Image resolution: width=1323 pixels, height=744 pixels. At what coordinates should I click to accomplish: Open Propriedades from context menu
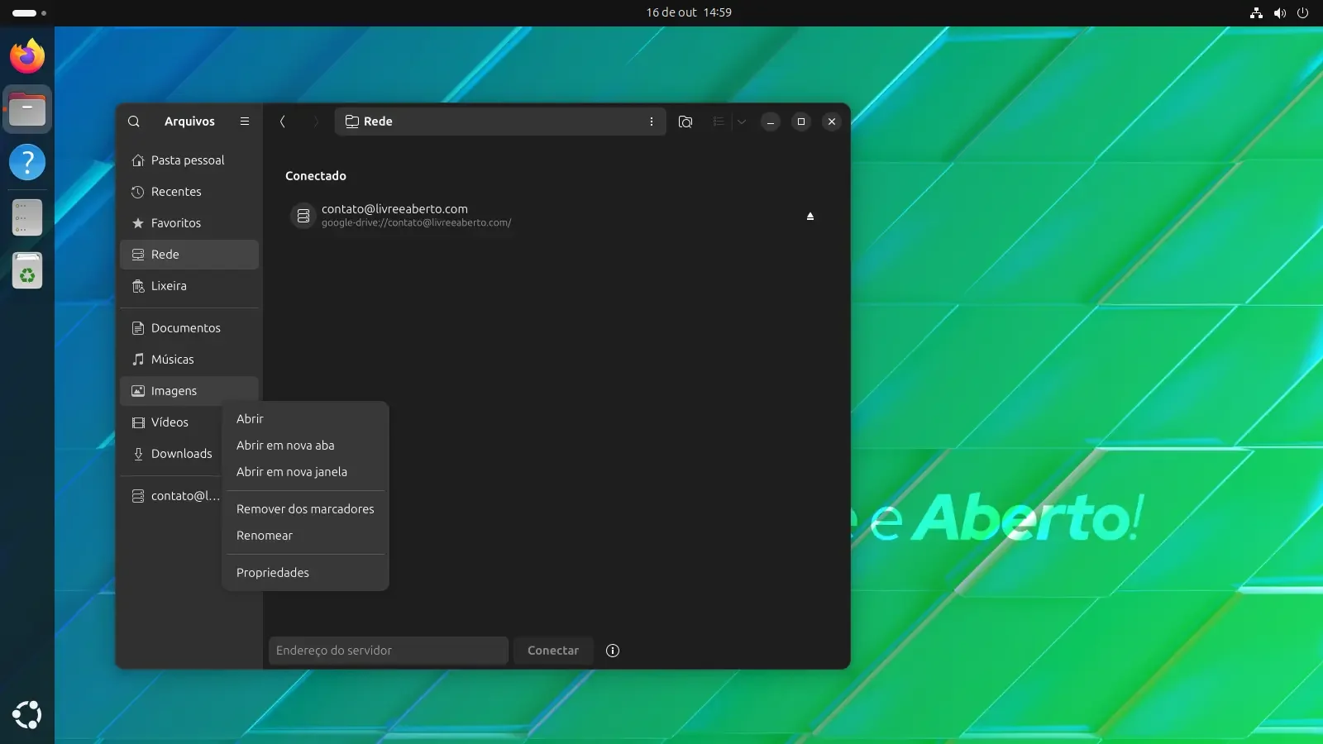305,573
